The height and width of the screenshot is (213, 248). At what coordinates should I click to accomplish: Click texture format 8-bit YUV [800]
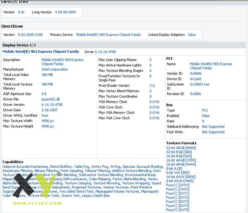click(178, 172)
